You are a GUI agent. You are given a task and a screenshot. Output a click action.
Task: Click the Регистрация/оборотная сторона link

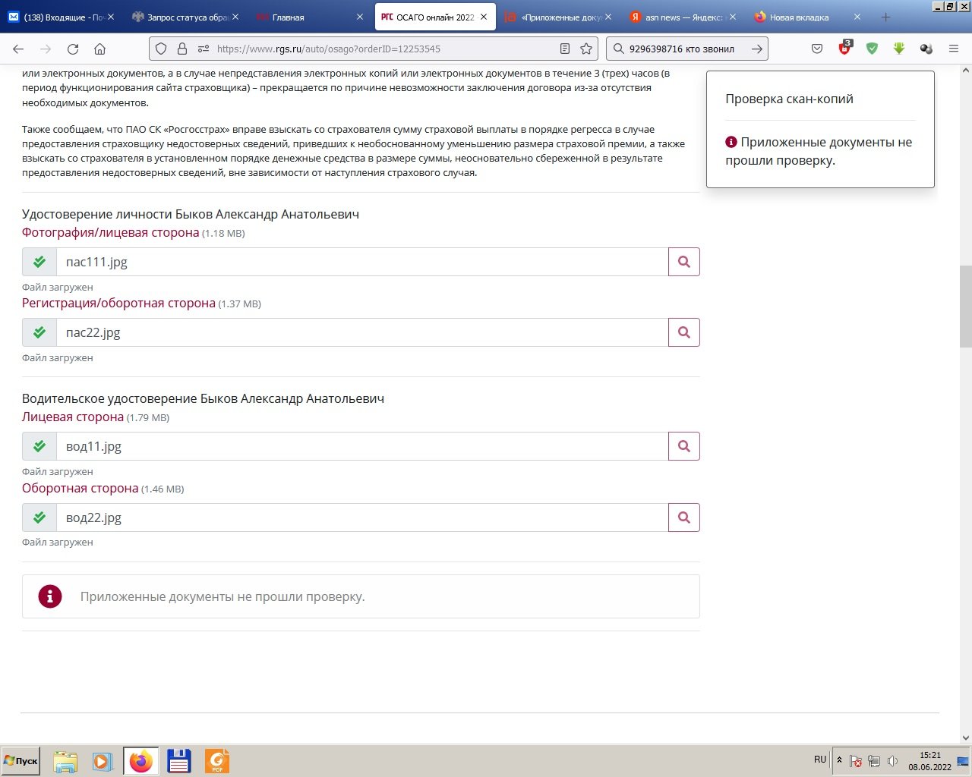(118, 303)
